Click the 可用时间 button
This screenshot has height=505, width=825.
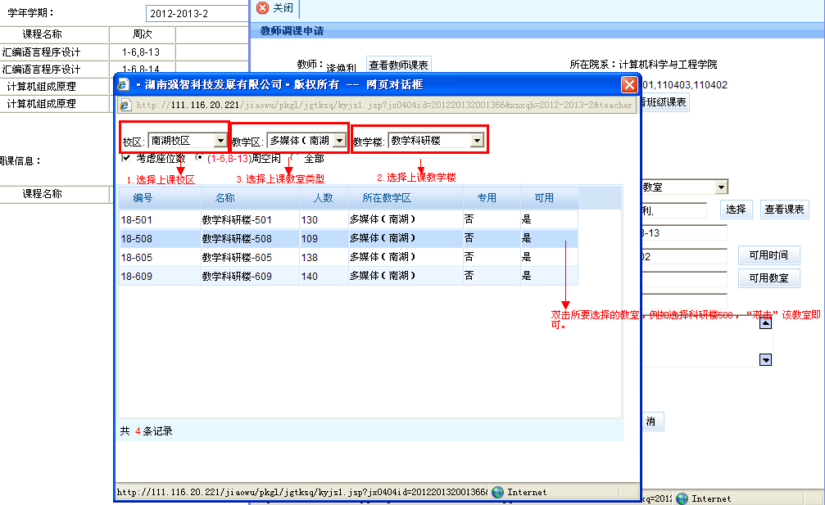tap(768, 256)
